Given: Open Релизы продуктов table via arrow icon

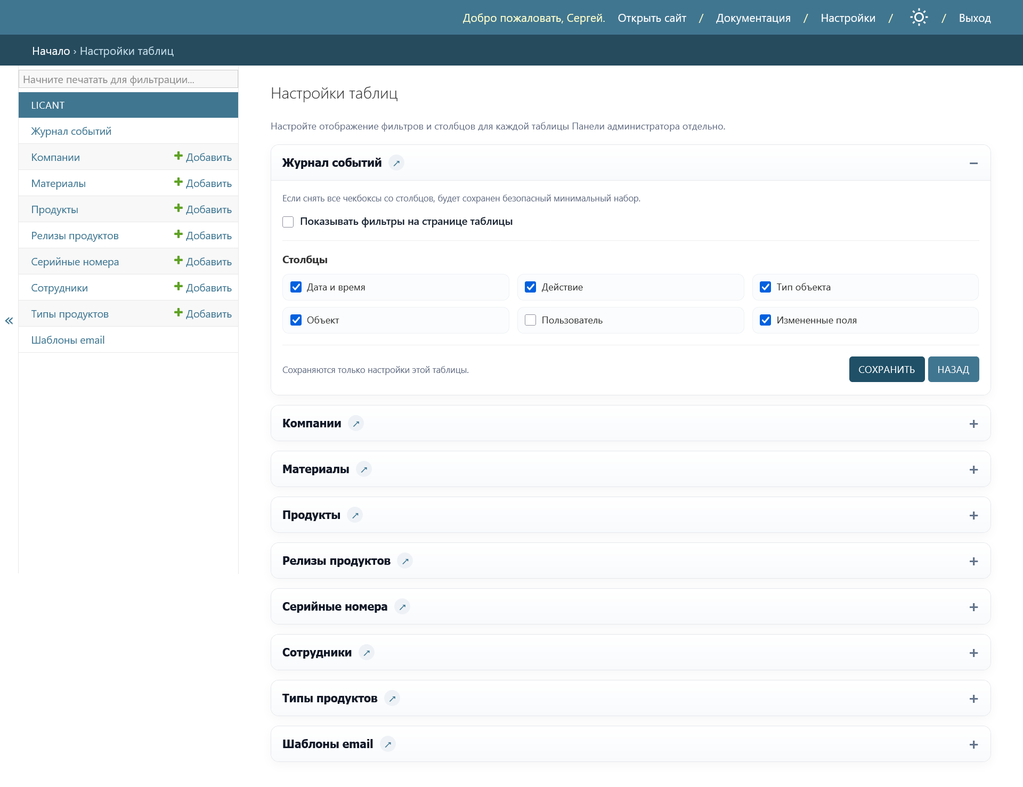Looking at the screenshot, I should (405, 561).
